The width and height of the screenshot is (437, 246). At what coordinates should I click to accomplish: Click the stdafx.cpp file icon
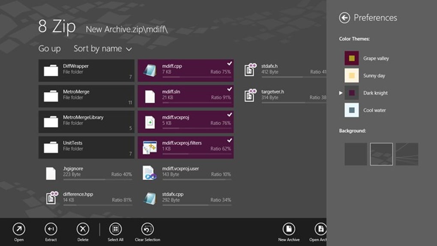coord(150,198)
